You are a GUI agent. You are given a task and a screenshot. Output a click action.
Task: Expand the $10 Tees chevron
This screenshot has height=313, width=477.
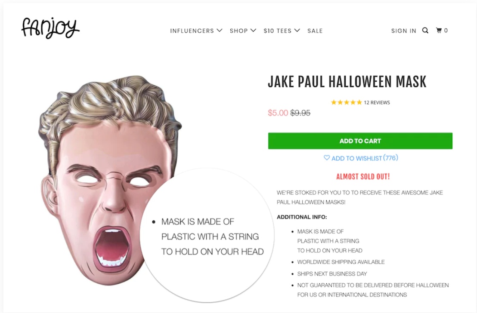tap(297, 31)
